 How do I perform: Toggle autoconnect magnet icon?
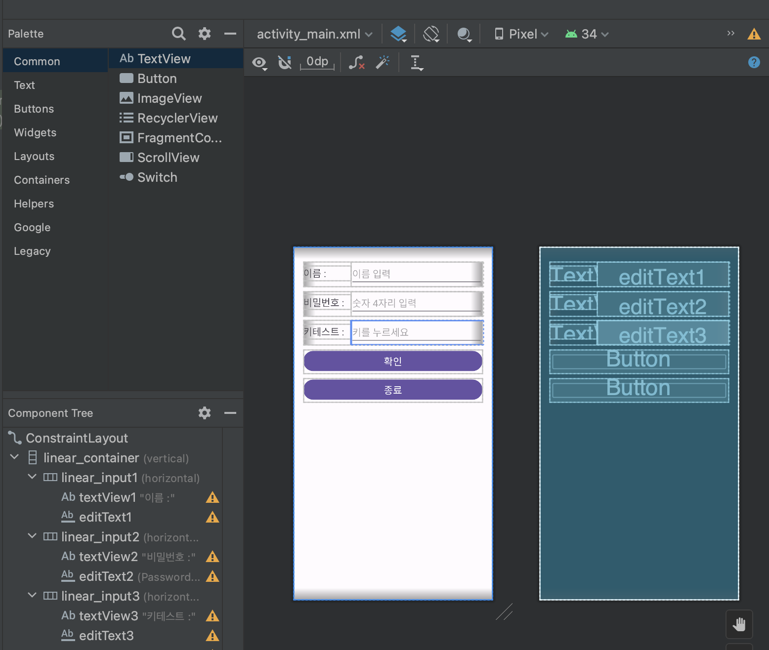point(285,62)
